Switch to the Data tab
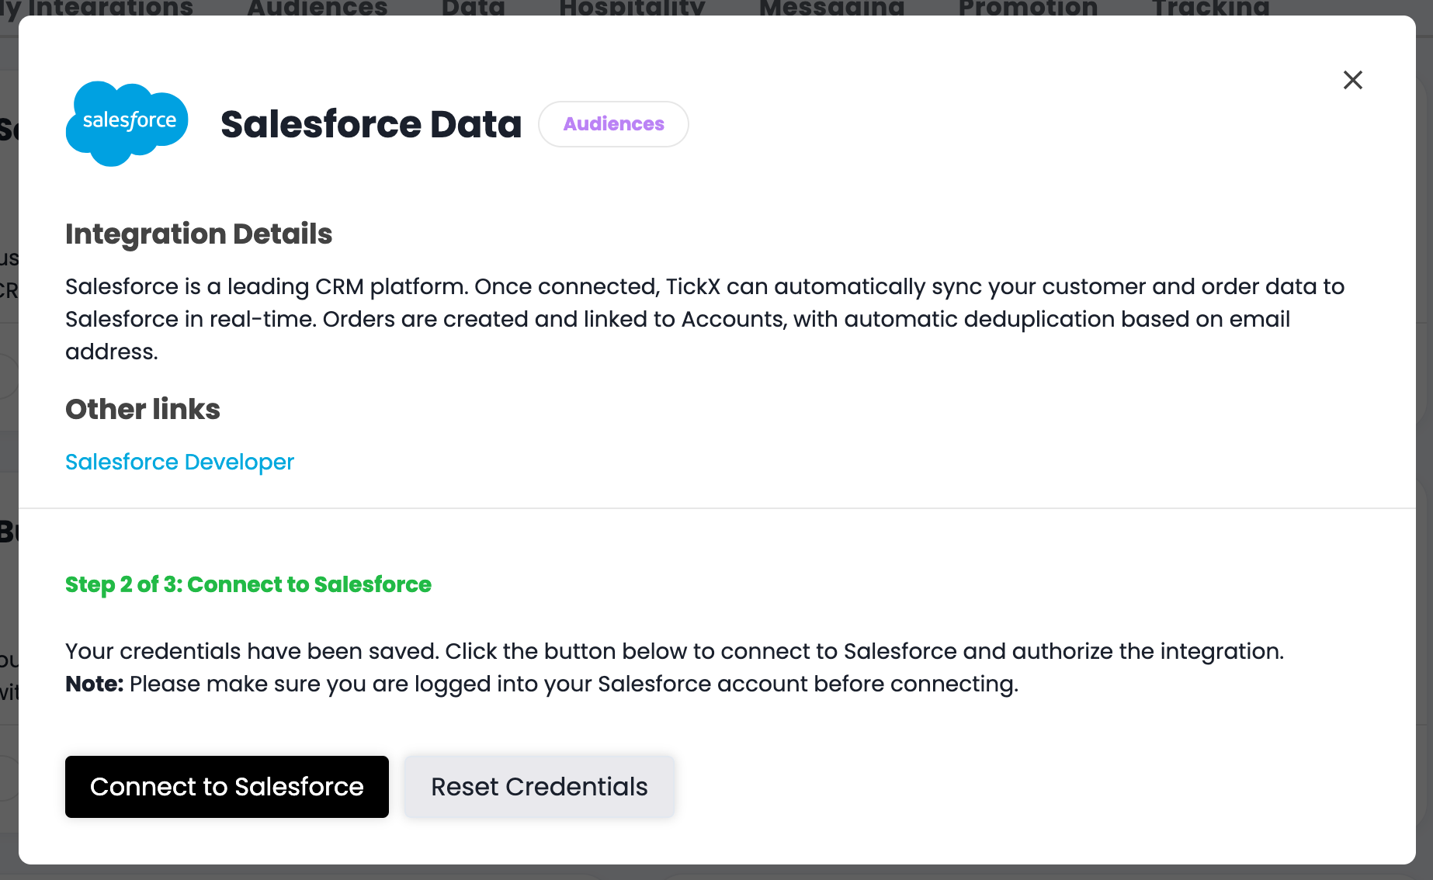 [x=473, y=8]
